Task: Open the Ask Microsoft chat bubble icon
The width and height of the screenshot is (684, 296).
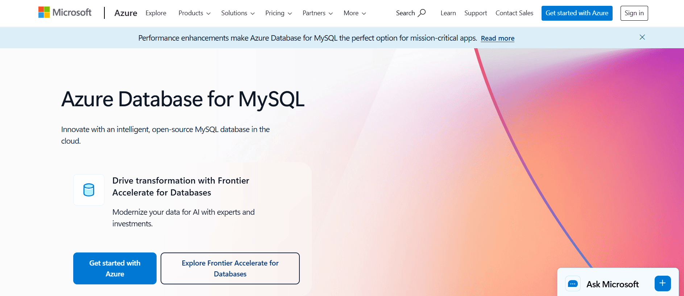Action: click(573, 284)
